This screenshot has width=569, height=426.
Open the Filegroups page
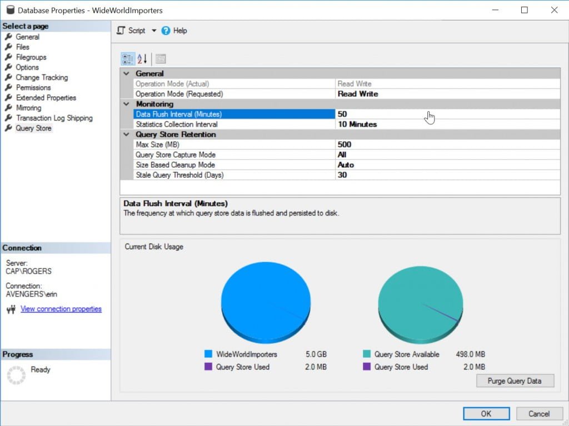31,57
